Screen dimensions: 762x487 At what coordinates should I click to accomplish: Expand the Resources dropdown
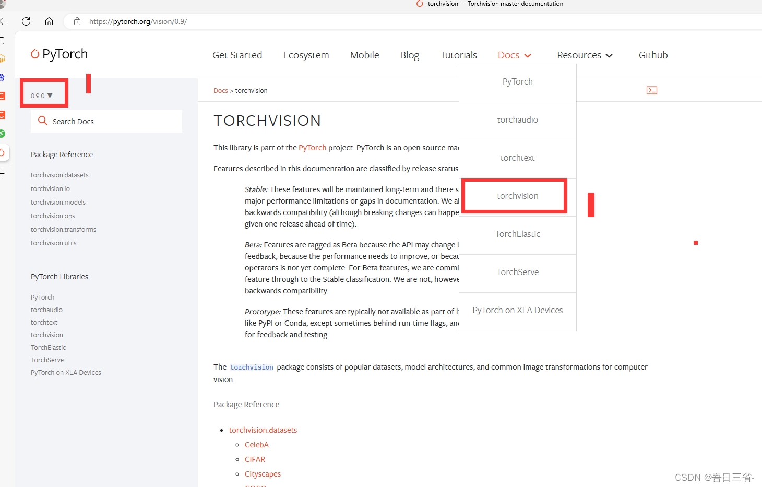pyautogui.click(x=585, y=55)
